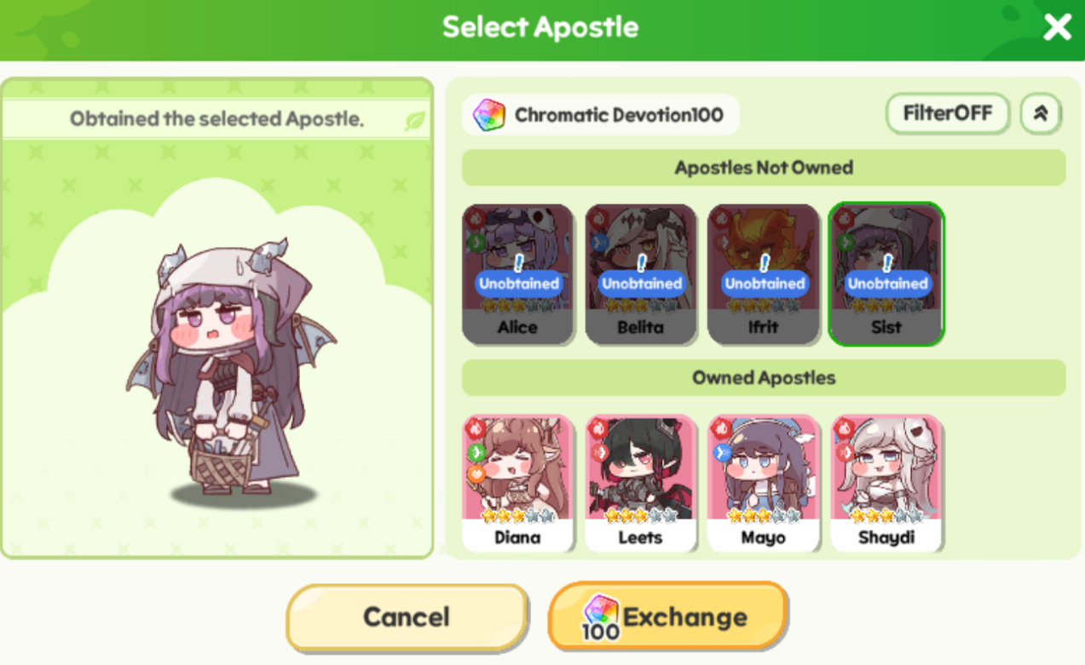Close the Select Apostle dialog
This screenshot has width=1085, height=665.
1058,27
